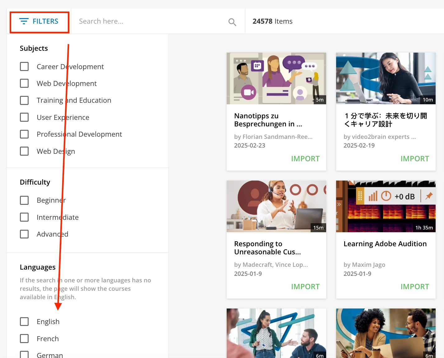Open the Learning Adobe Audition thumbnail
444x358 pixels.
tap(386, 206)
